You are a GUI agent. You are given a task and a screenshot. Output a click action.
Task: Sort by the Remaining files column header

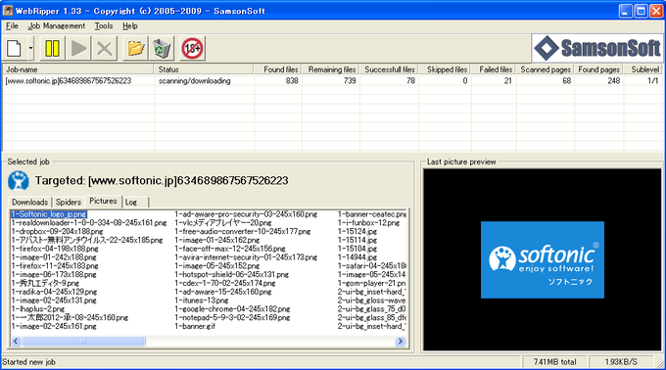click(331, 69)
